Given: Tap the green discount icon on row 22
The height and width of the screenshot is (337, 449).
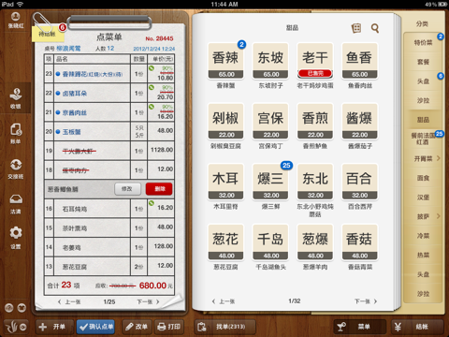Looking at the screenshot, I should pos(152,88).
